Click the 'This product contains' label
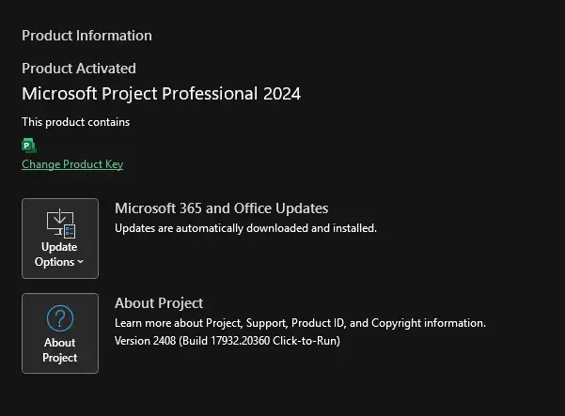This screenshot has height=416, width=565. click(x=75, y=122)
